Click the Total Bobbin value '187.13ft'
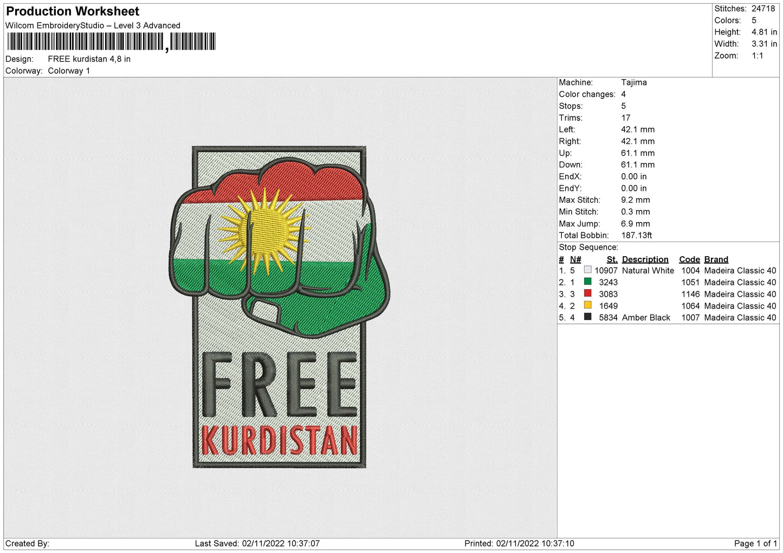The image size is (783, 553). 637,236
